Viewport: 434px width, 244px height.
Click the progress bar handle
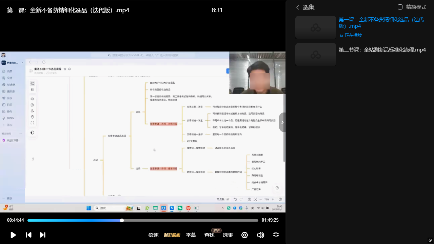(122, 220)
